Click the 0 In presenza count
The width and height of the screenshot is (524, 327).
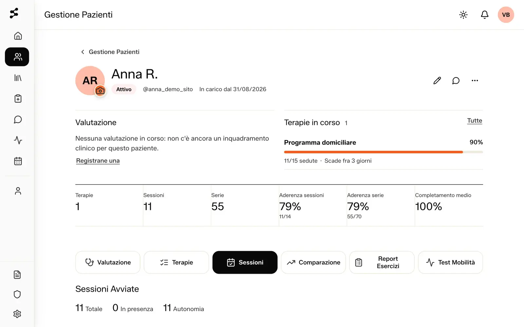coord(133,308)
